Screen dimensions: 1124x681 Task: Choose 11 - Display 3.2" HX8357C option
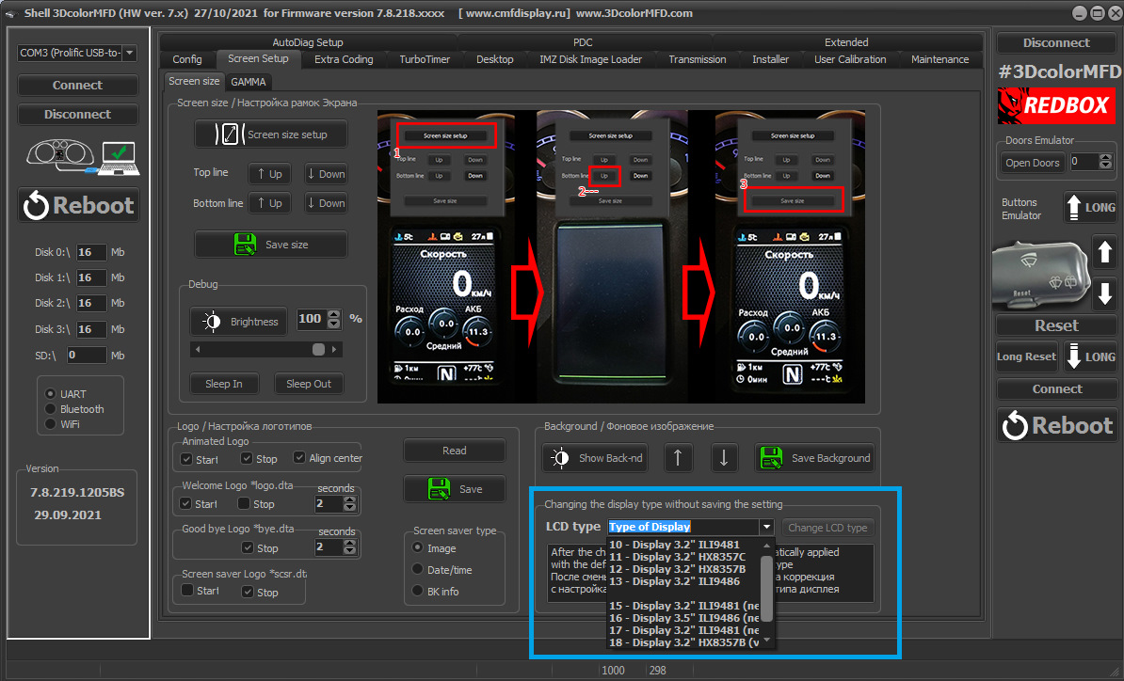677,557
